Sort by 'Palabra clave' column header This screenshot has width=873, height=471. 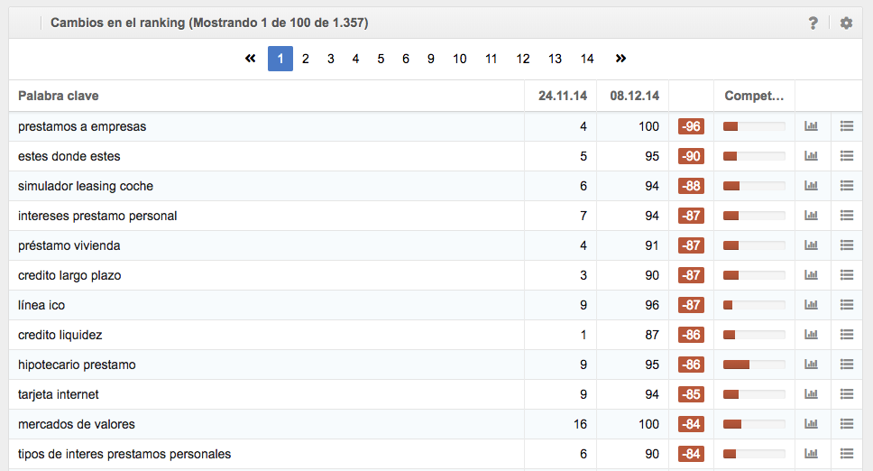point(59,96)
